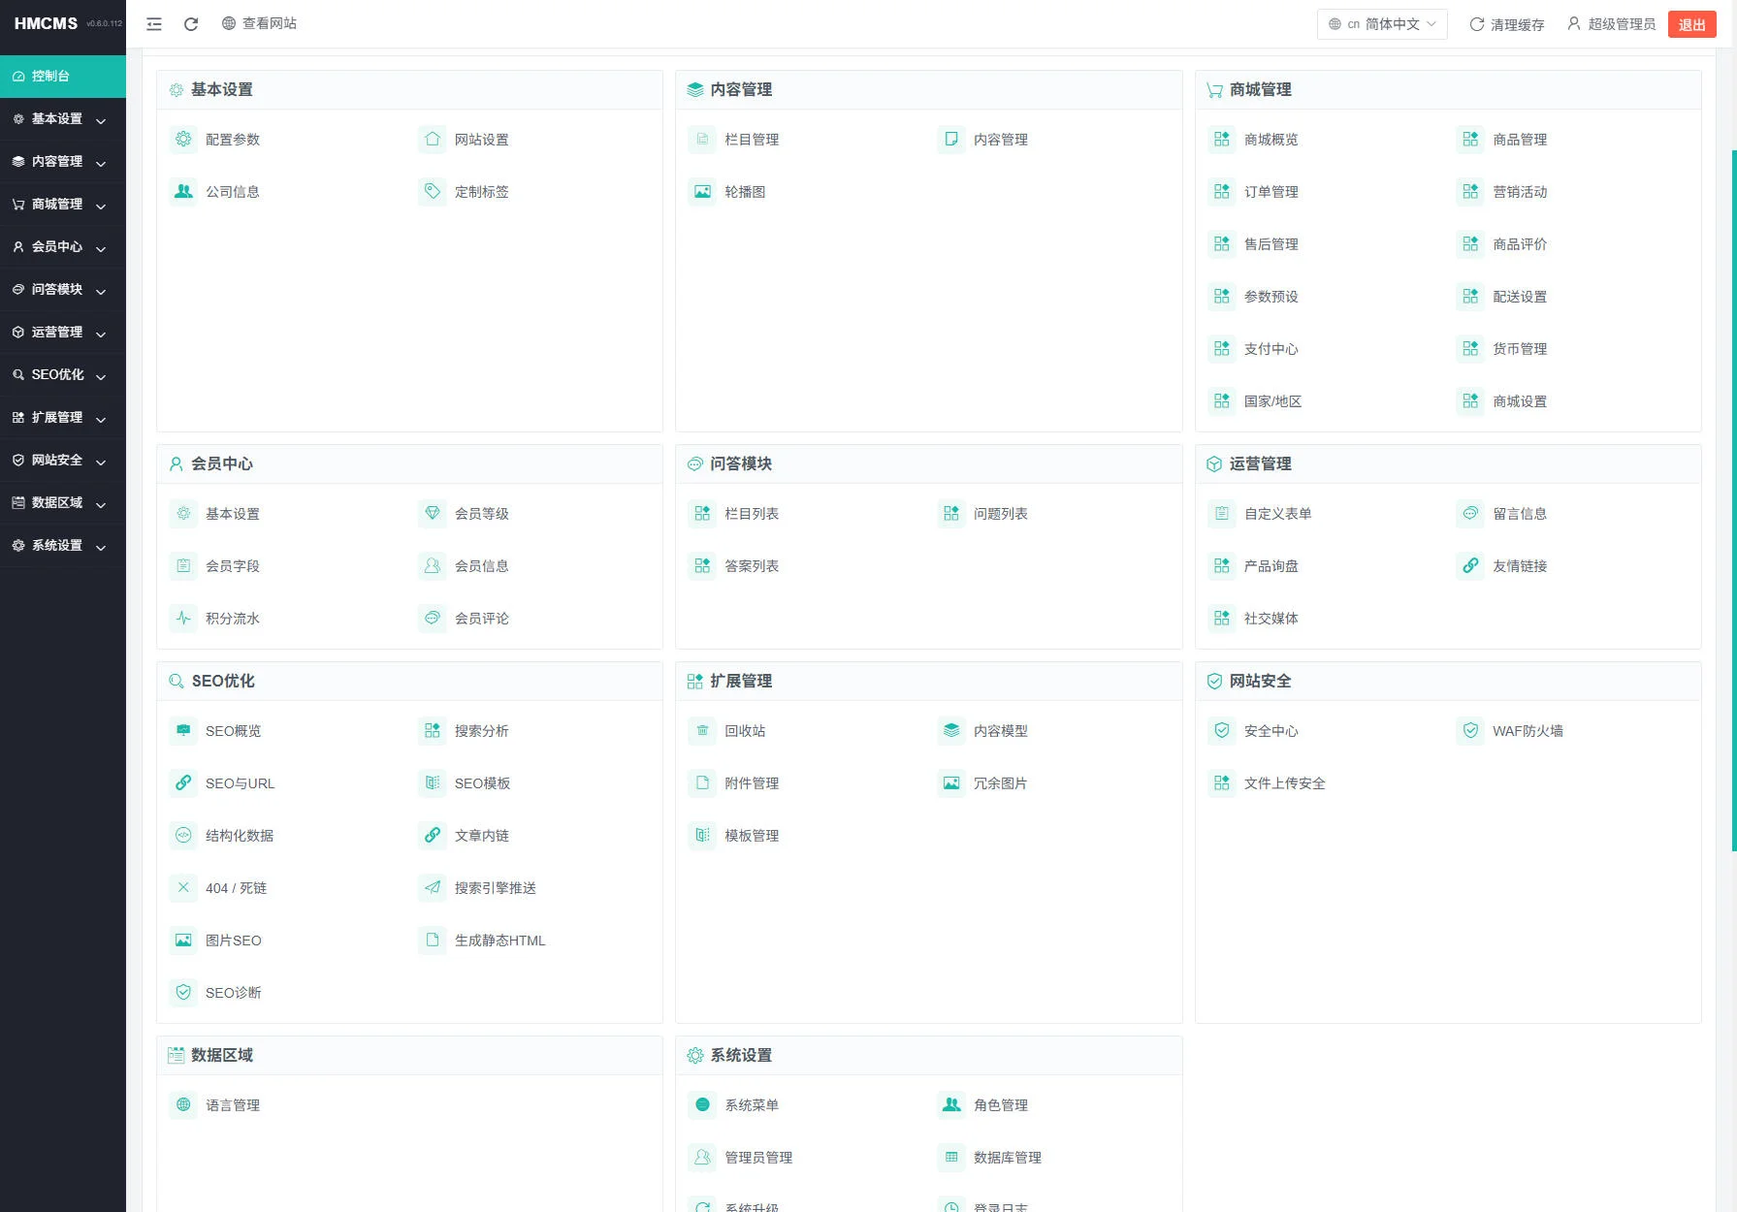Viewport: 1737px width, 1212px height.
Task: Open 自定义表单 under 运营管理
Action: coord(1277,514)
